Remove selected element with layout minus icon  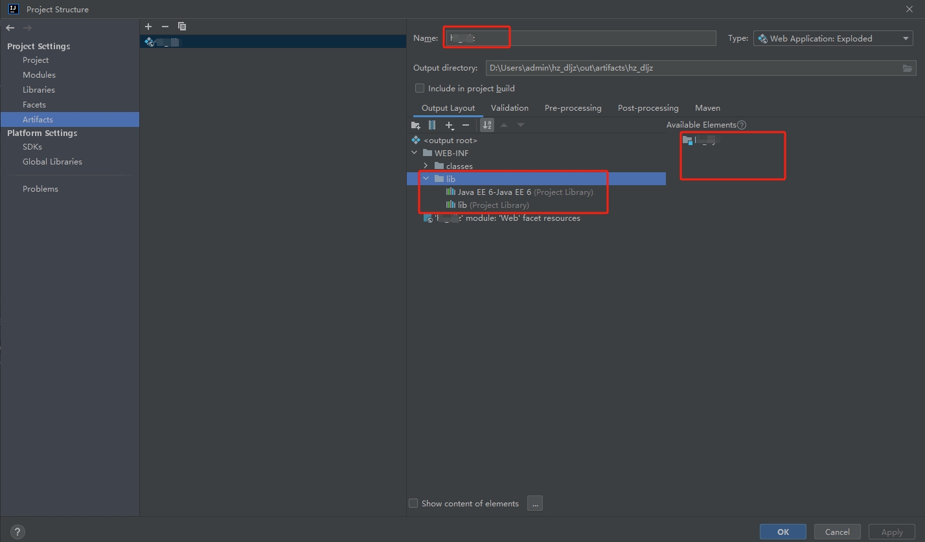tap(466, 125)
